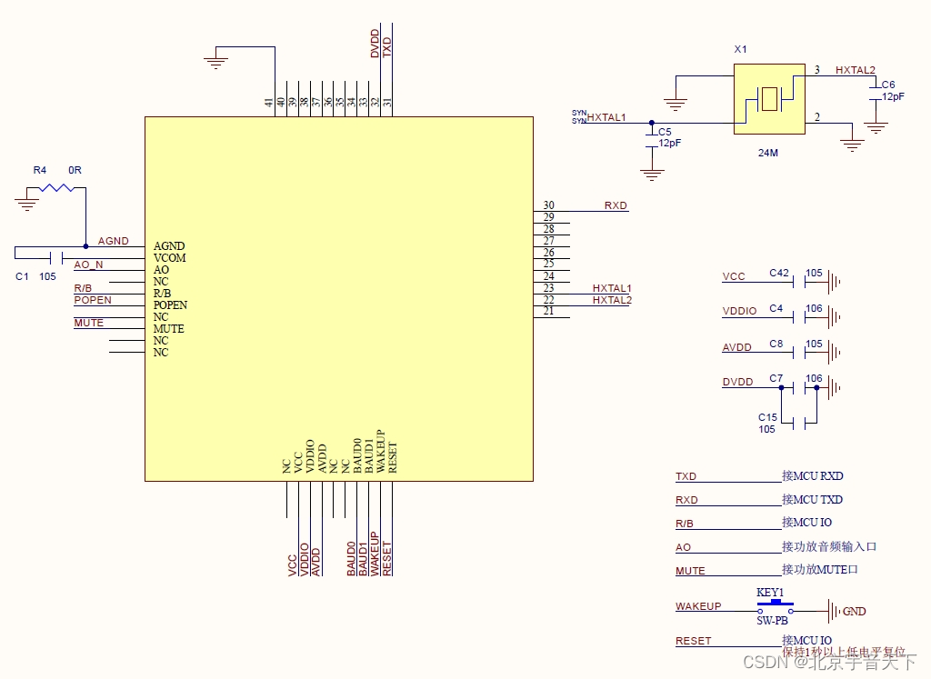Click the 接功放MUTE口 note
The width and height of the screenshot is (931, 679).
819,569
